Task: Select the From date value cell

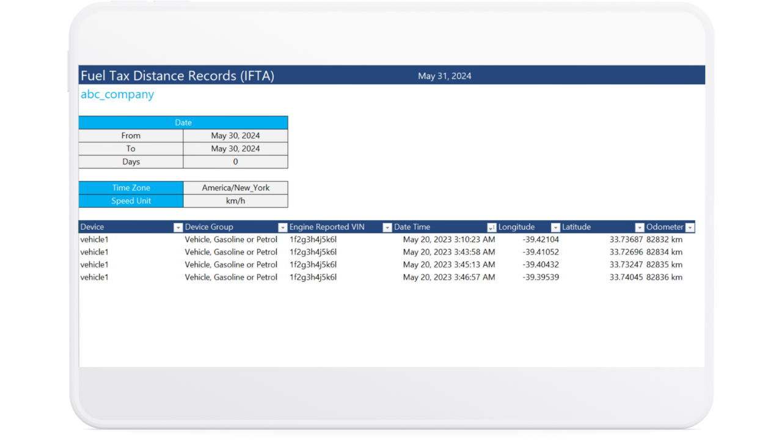Action: coord(236,136)
